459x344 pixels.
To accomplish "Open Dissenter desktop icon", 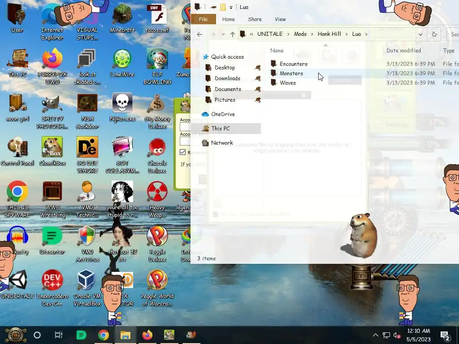I will coord(52,240).
